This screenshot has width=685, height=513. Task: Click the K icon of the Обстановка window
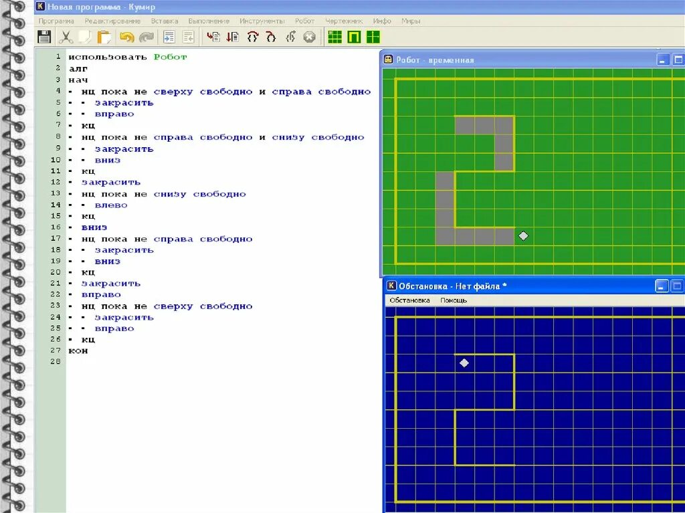[392, 286]
